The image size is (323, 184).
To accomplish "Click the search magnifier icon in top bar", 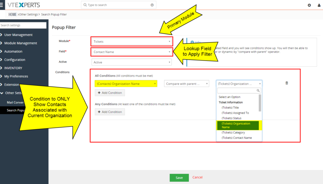I will point(85,5).
